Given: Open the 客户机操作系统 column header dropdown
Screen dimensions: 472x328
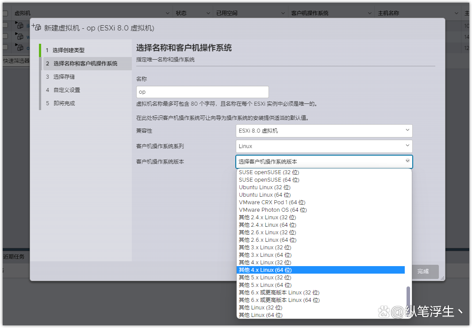Looking at the screenshot, I should [x=371, y=12].
